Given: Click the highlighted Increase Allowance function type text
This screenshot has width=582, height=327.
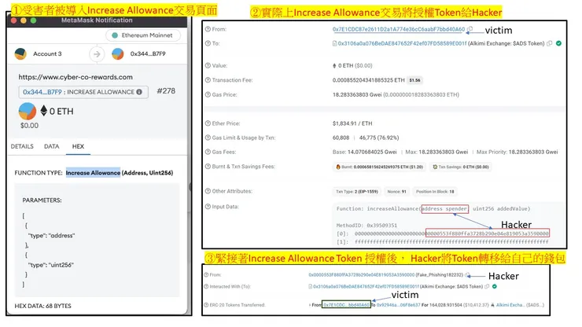Looking at the screenshot, I should click(x=93, y=173).
